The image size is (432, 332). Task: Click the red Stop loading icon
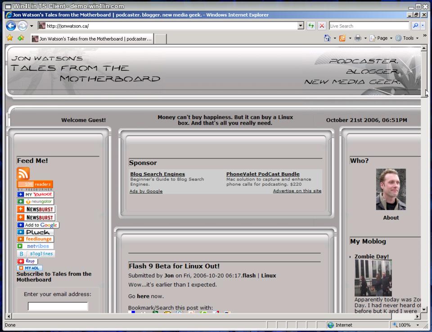click(322, 26)
